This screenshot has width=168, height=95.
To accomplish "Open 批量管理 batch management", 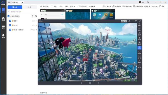I will coord(117,6).
